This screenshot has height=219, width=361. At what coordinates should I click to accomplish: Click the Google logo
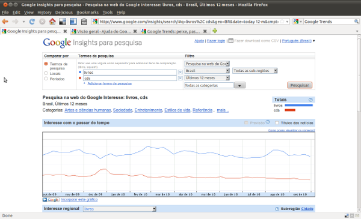(57, 43)
